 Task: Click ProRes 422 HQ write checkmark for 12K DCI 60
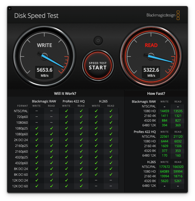click(66, 186)
